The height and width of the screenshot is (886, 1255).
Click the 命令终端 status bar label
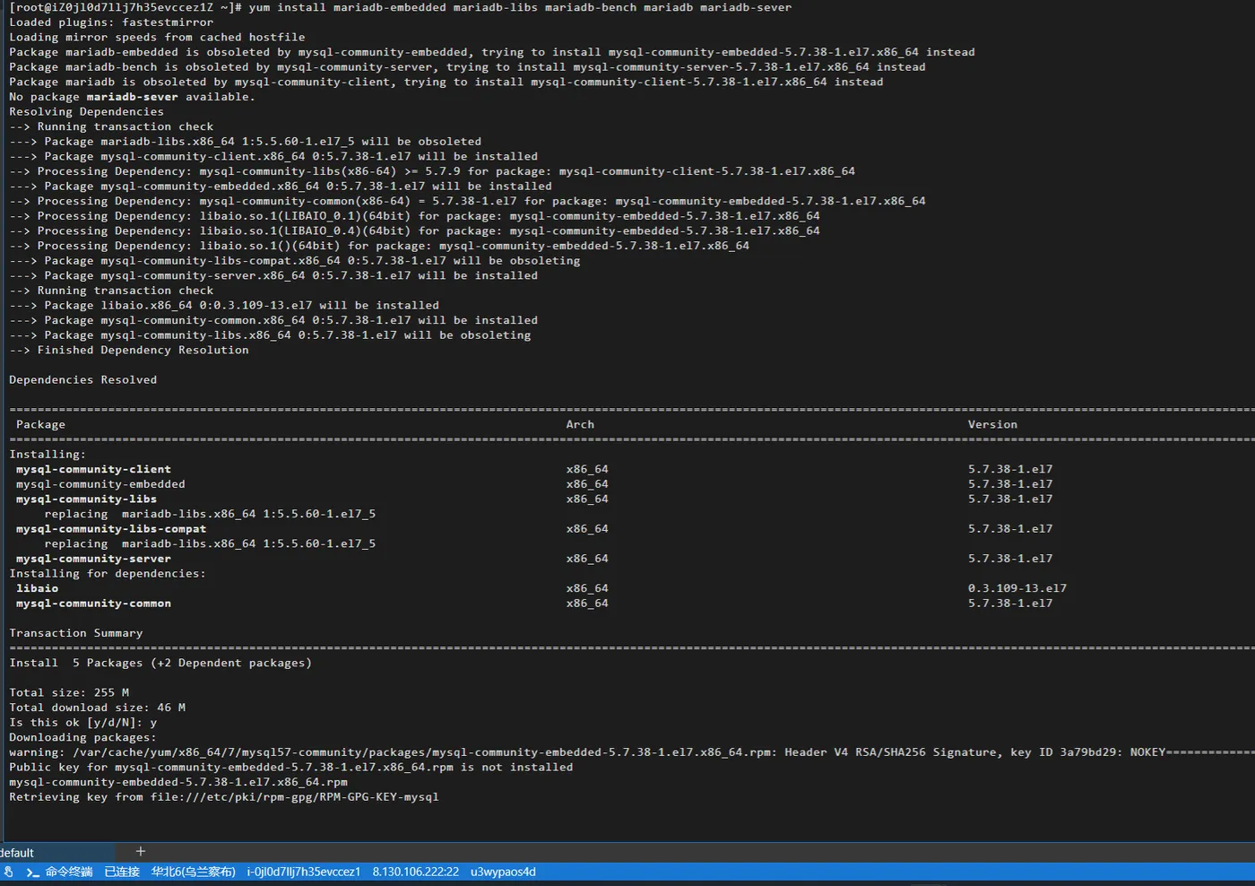pyautogui.click(x=69, y=872)
